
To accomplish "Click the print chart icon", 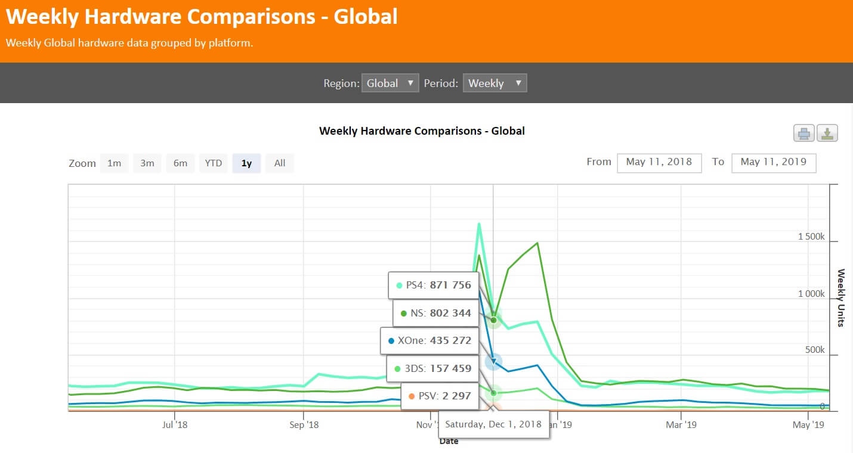I will (803, 133).
